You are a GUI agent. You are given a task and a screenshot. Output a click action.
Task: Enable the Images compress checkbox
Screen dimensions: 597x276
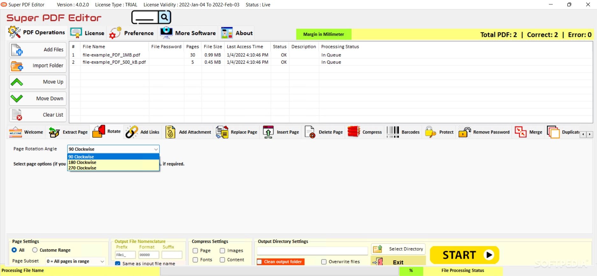(x=222, y=251)
